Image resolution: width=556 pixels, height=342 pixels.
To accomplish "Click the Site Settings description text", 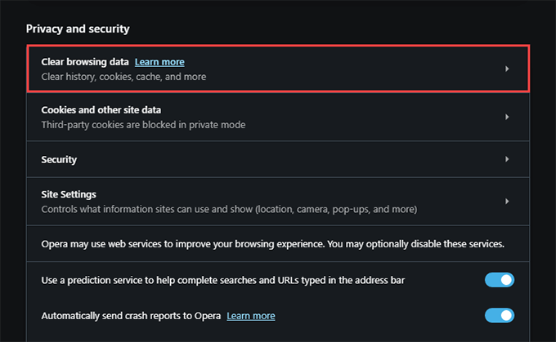I will [229, 210].
